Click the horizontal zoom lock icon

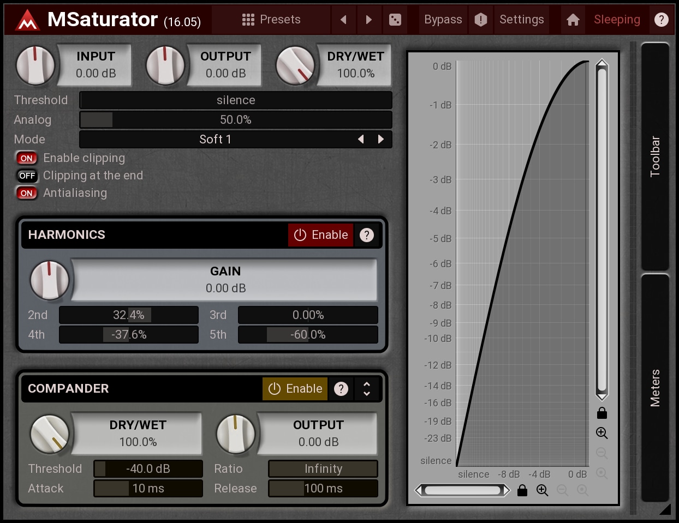point(522,490)
